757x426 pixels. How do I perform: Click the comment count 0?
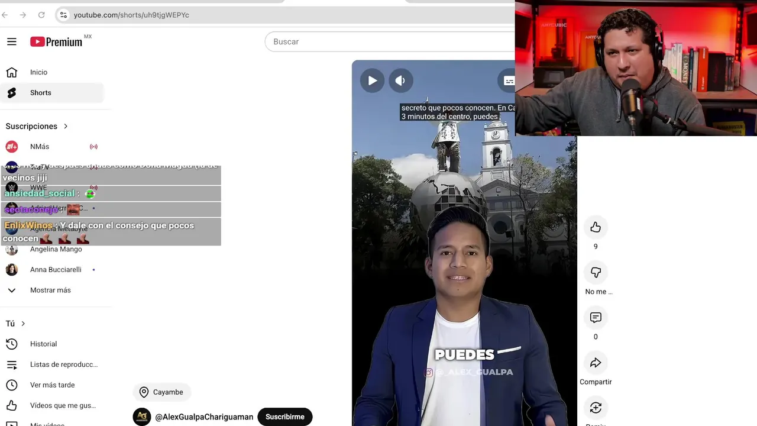tap(596, 337)
